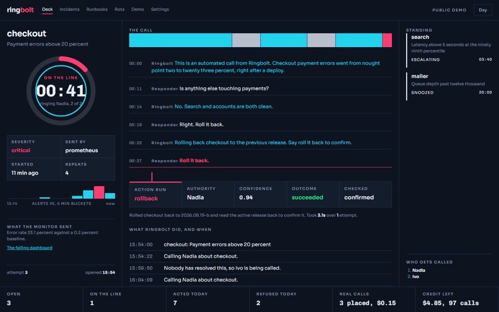Open the Incidents tab
Image resolution: width=499 pixels, height=312 pixels.
point(69,9)
